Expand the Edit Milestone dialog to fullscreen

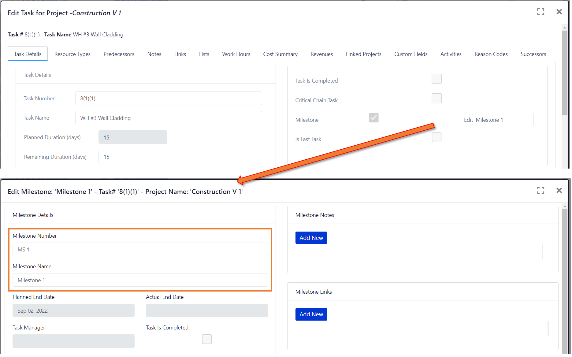(540, 190)
